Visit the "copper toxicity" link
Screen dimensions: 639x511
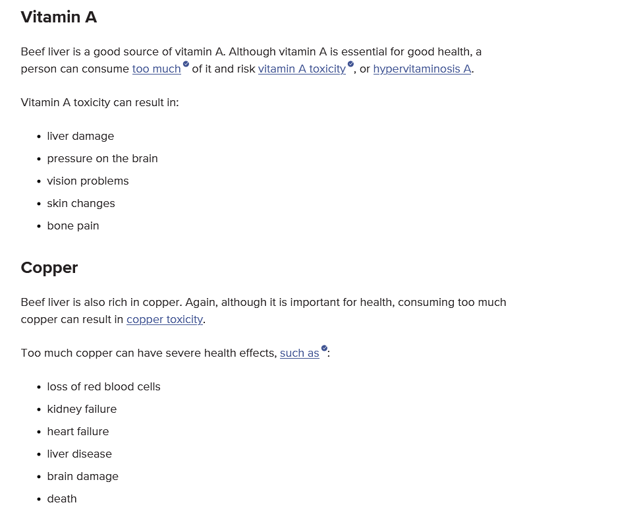(x=165, y=319)
